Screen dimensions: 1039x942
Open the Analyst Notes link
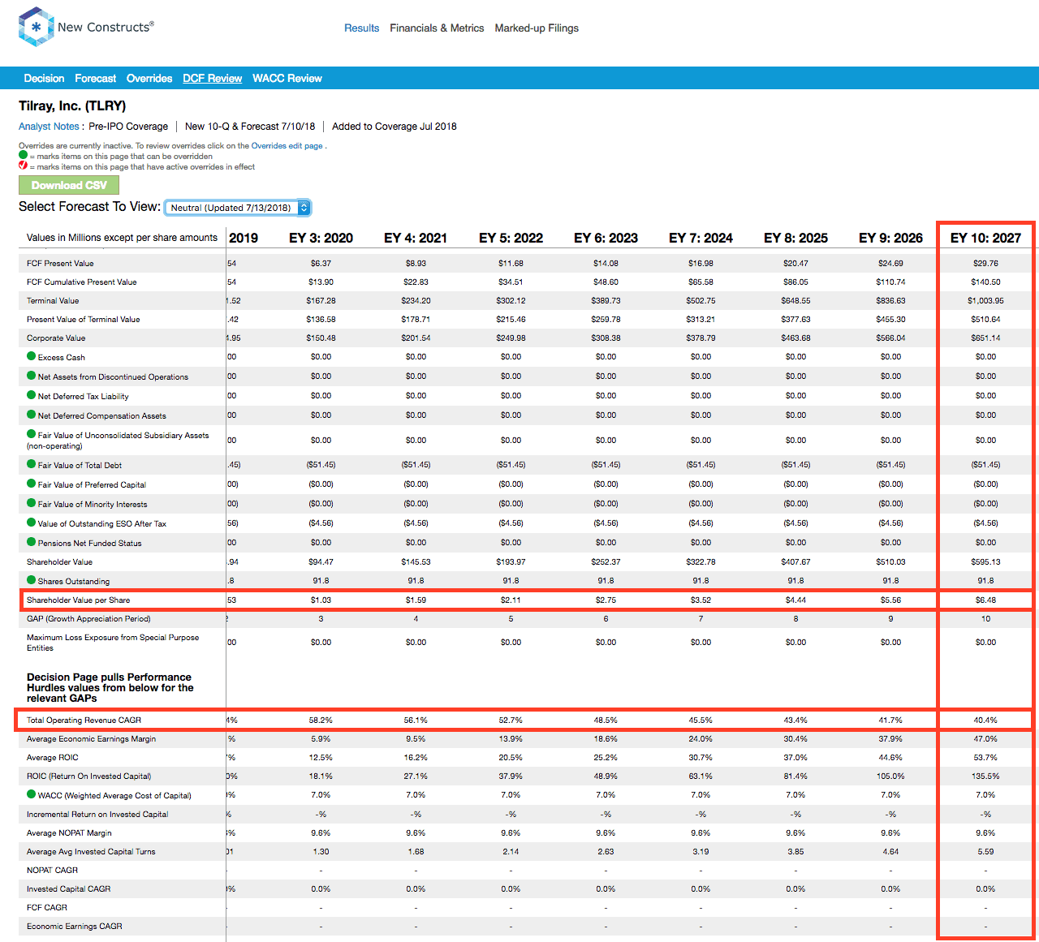[49, 126]
